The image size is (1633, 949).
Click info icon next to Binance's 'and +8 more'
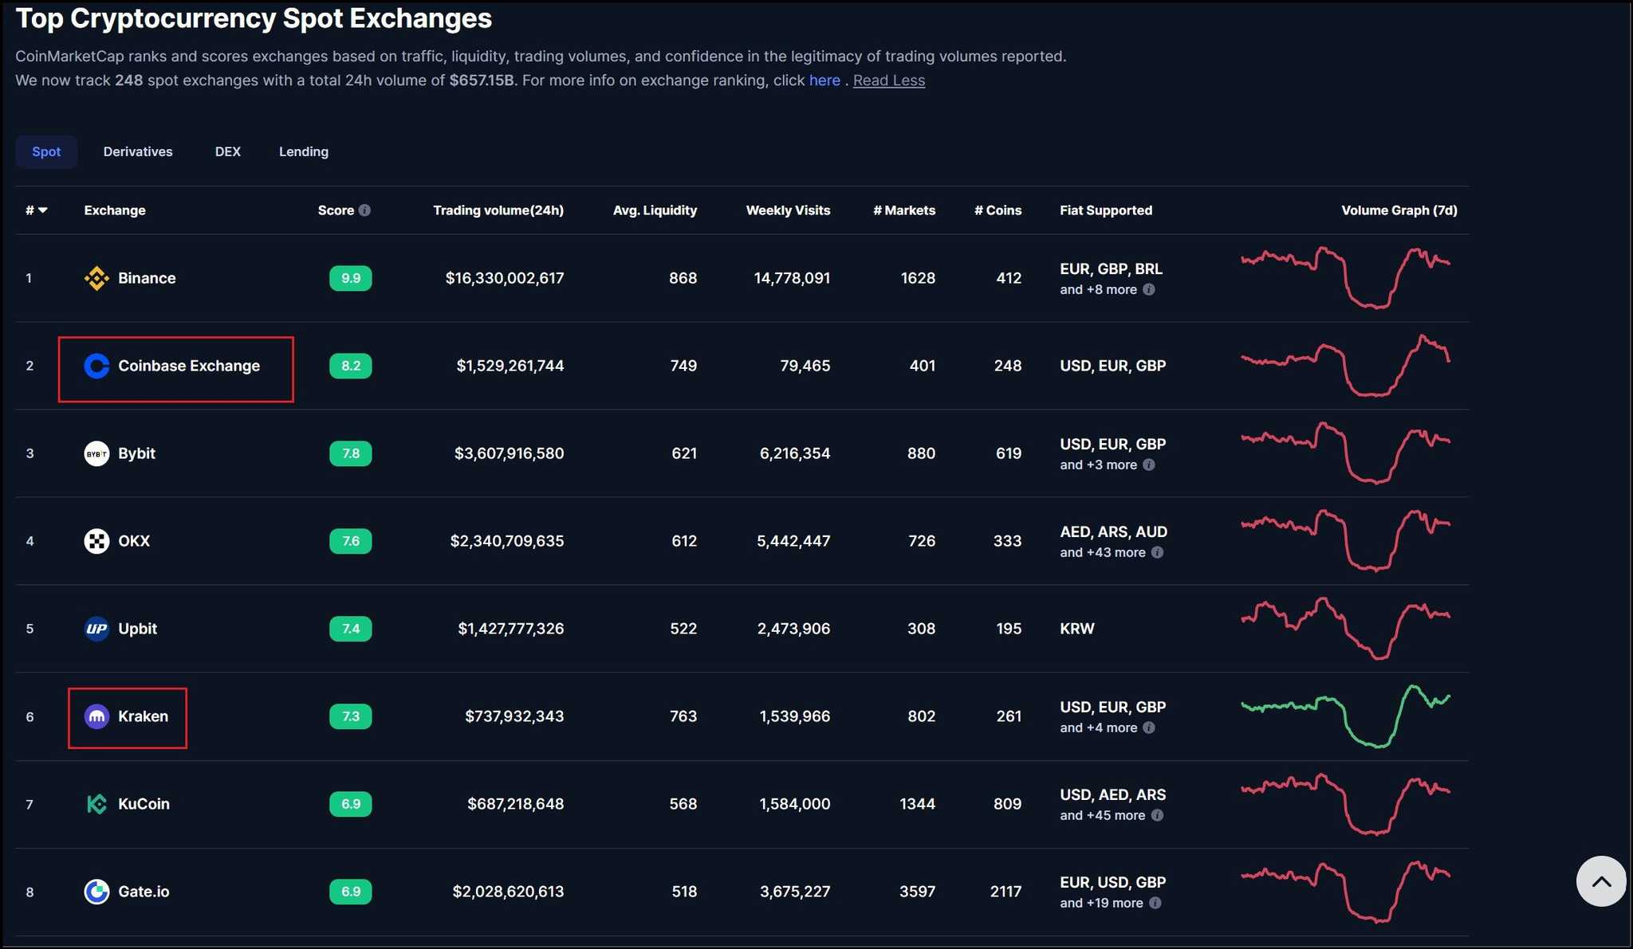(x=1149, y=289)
